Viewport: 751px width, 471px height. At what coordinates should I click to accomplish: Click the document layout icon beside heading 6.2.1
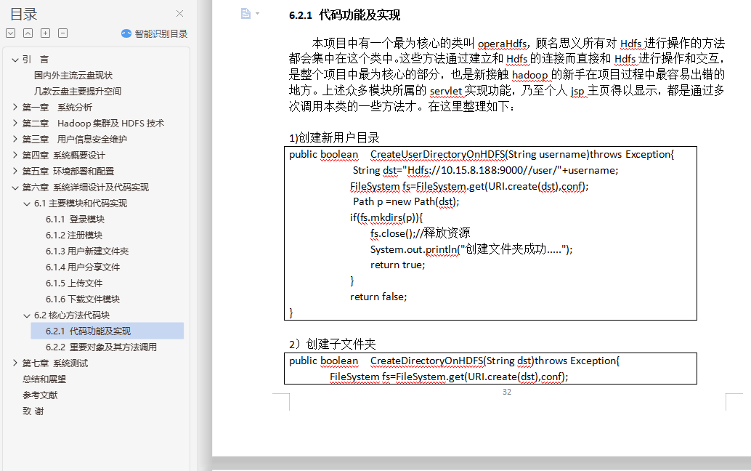click(x=245, y=13)
